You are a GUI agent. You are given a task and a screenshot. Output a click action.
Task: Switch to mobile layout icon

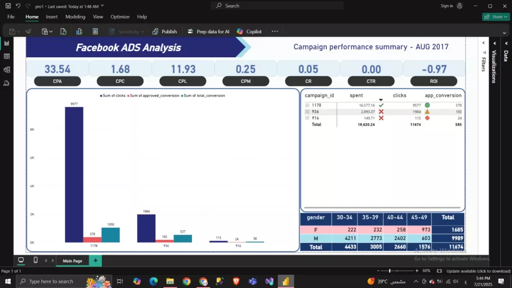click(x=36, y=260)
